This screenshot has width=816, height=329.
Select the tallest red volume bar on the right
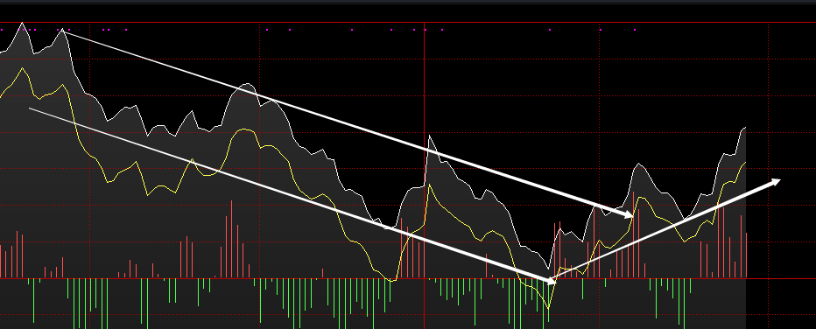(633, 234)
